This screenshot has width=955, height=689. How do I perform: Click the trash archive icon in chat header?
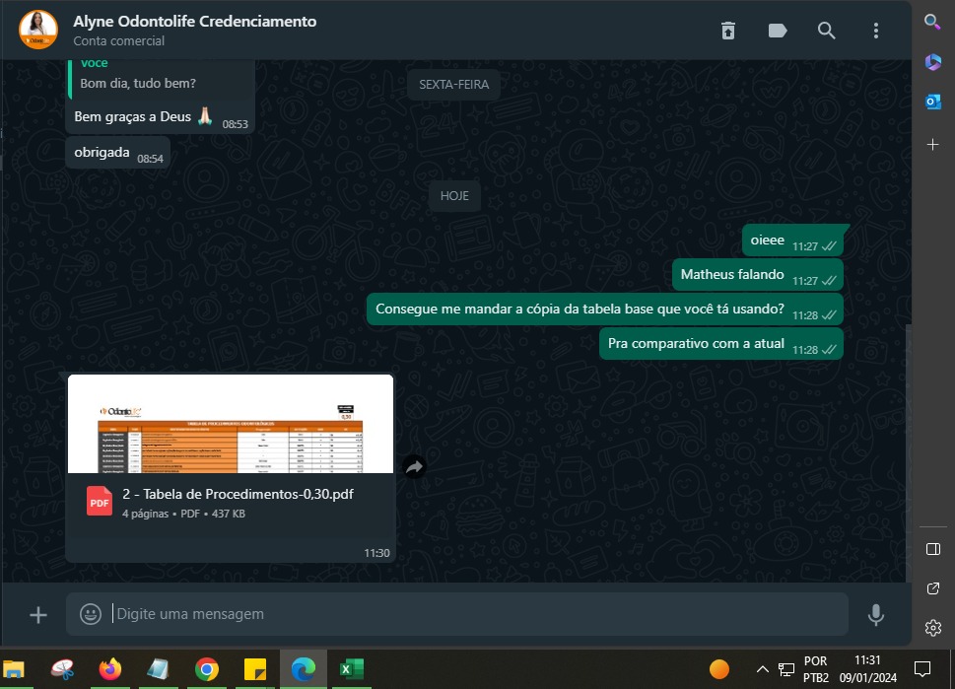click(x=727, y=31)
